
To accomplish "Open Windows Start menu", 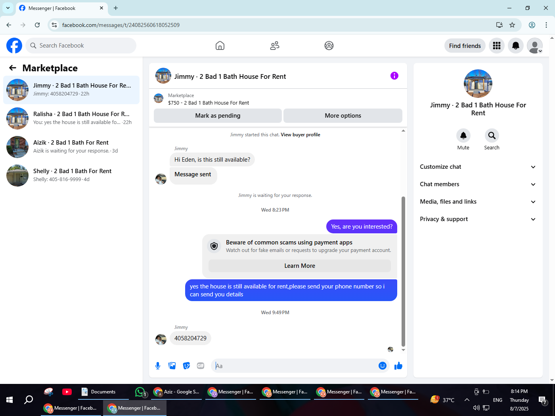I will pyautogui.click(x=10, y=400).
